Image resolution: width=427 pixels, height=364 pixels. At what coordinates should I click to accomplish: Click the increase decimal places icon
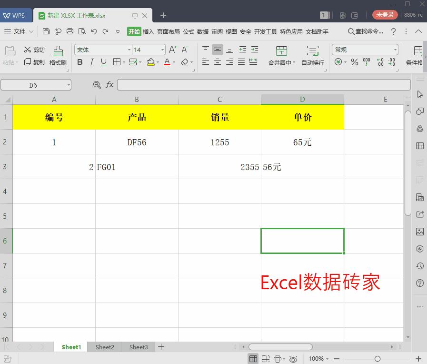380,62
